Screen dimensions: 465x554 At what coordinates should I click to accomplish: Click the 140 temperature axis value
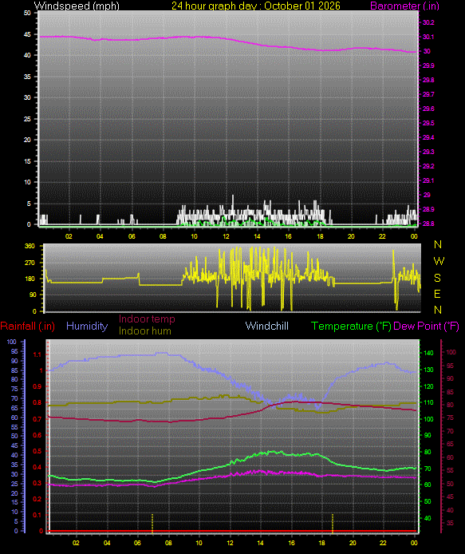[428, 353]
